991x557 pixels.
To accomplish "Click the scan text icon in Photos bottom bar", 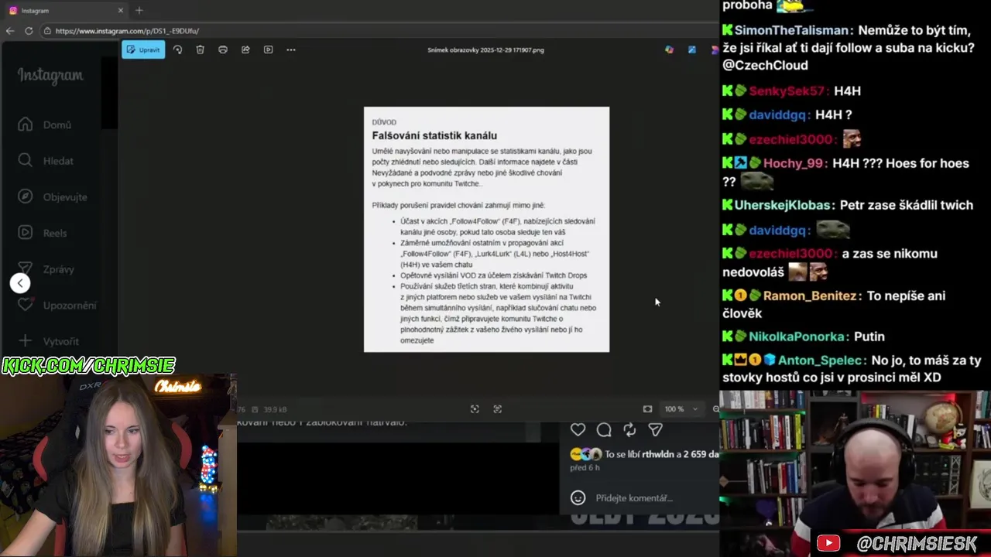I will 498,409.
